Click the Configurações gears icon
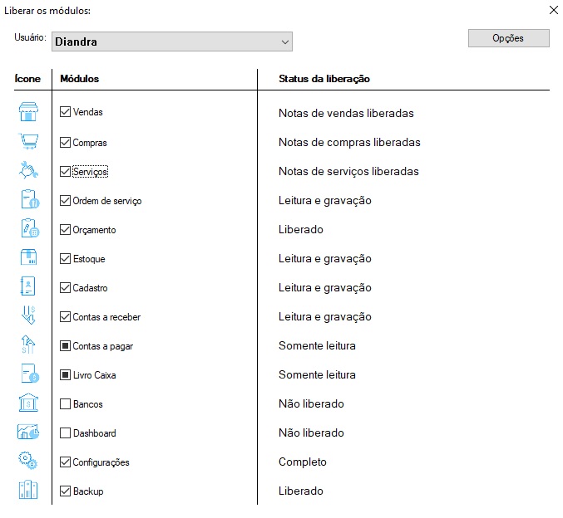Image resolution: width=563 pixels, height=518 pixels. [29, 462]
